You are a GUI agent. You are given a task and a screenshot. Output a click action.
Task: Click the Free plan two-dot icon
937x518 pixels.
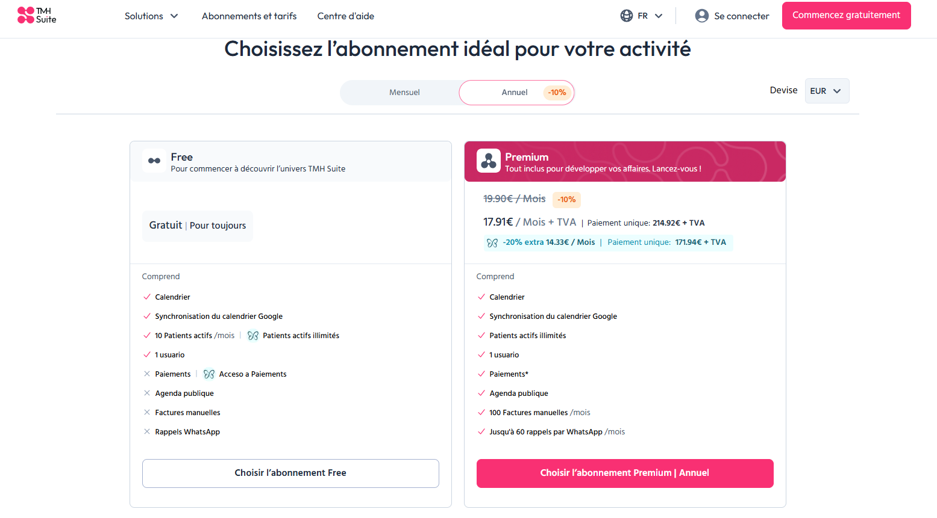[x=154, y=161]
